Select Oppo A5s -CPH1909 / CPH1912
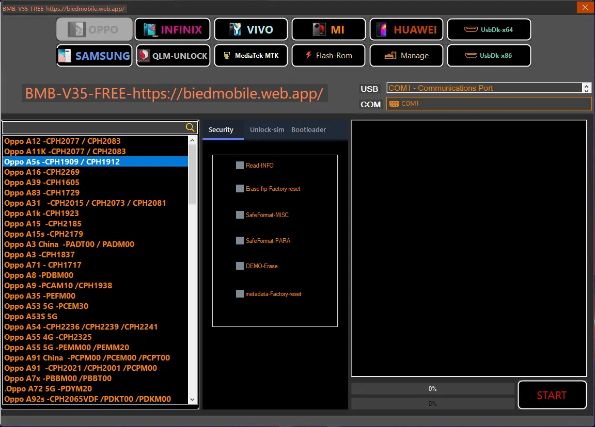 point(96,161)
